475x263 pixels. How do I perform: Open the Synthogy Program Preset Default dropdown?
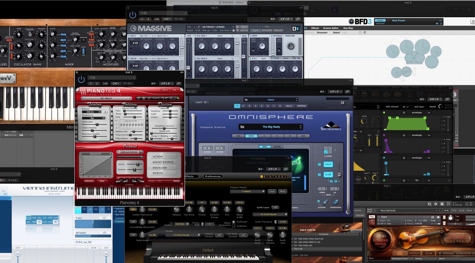click(247, 192)
